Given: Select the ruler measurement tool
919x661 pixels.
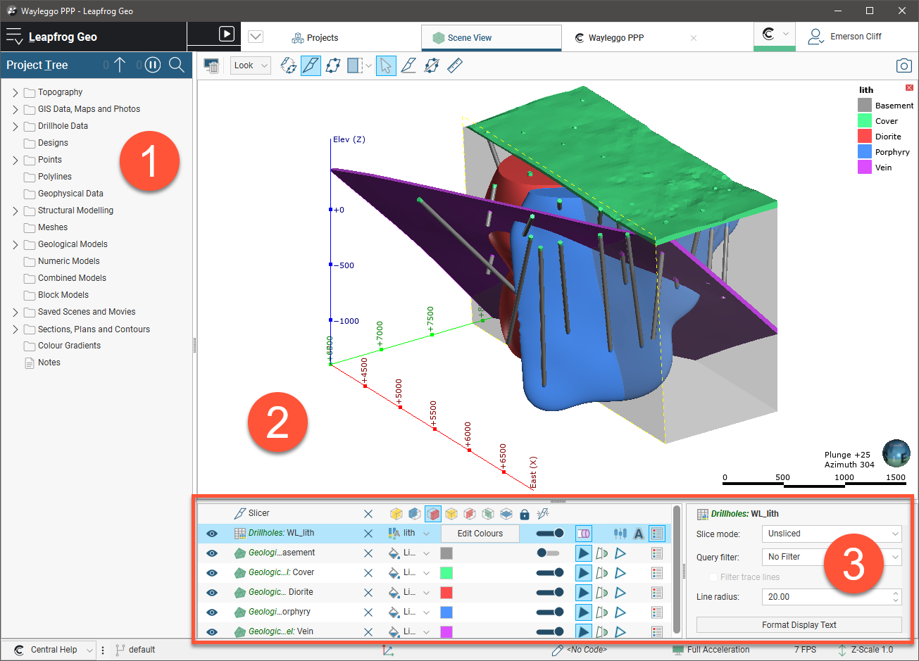Looking at the screenshot, I should click(455, 65).
